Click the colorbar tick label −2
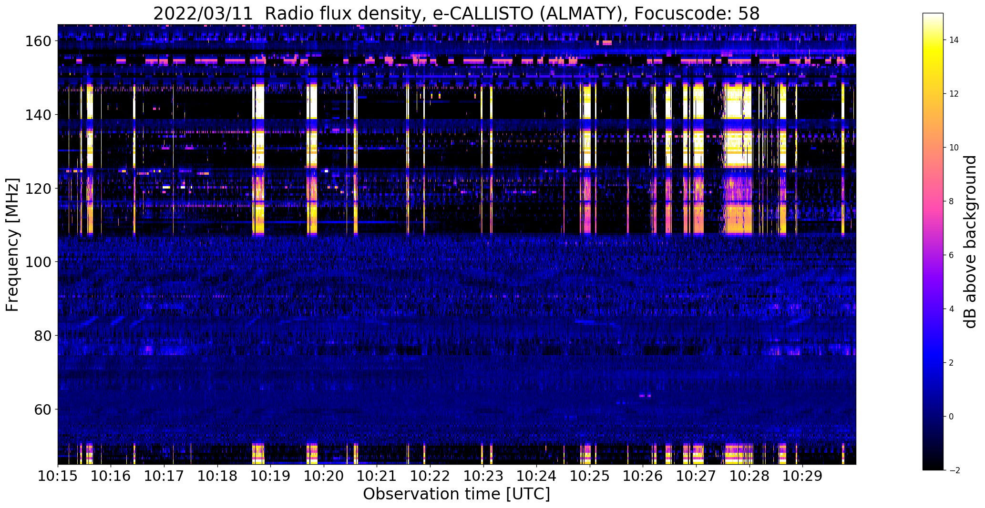The image size is (985, 508). tap(954, 470)
